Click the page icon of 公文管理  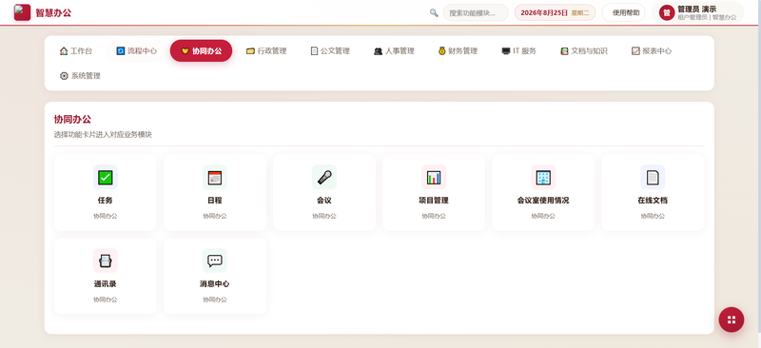pos(314,51)
